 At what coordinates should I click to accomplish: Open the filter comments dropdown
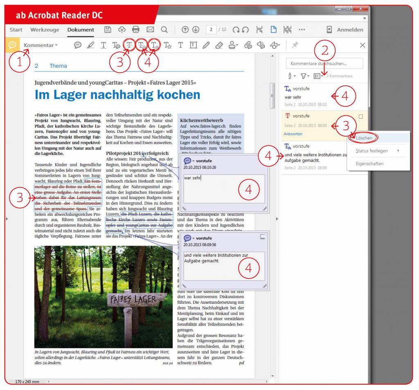pos(304,76)
